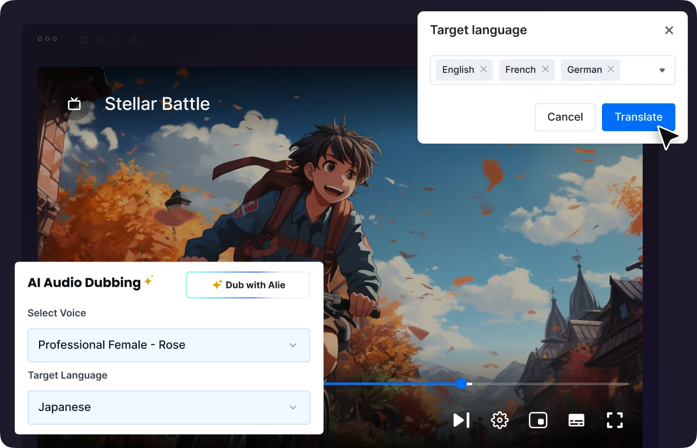This screenshot has width=697, height=448.
Task: Open the language selection dropdown arrow
Action: 661,70
